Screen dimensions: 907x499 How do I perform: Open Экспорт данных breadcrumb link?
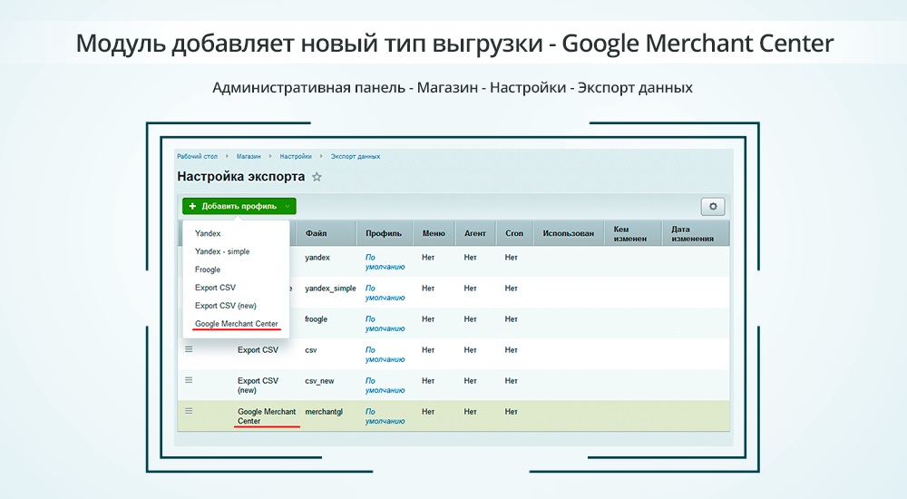pyautogui.click(x=356, y=156)
